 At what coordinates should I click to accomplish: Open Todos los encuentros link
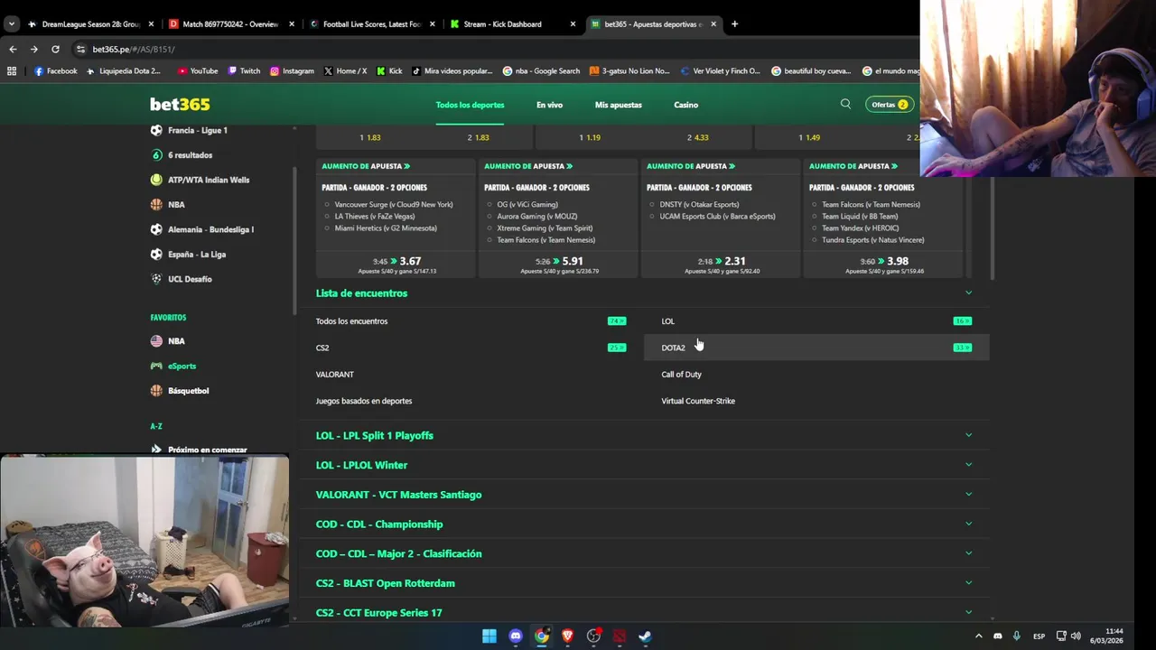[351, 321]
